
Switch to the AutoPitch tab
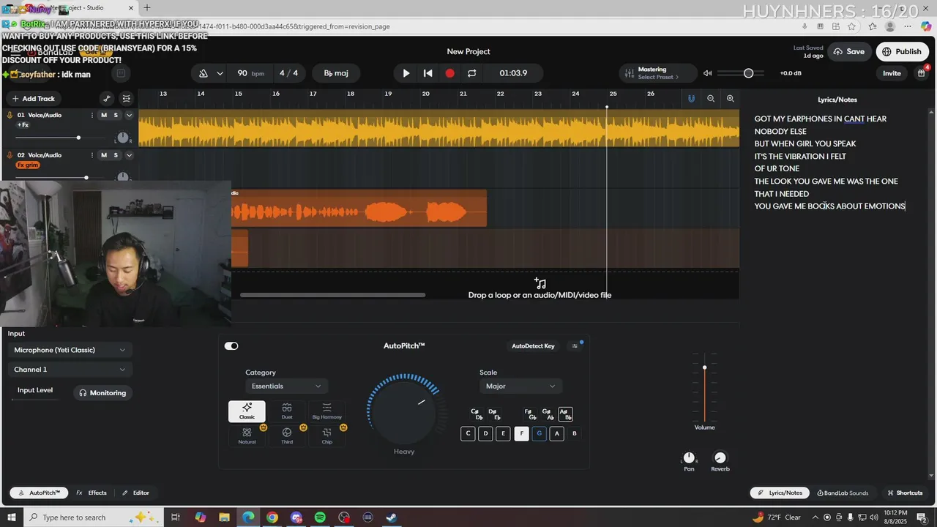point(39,493)
